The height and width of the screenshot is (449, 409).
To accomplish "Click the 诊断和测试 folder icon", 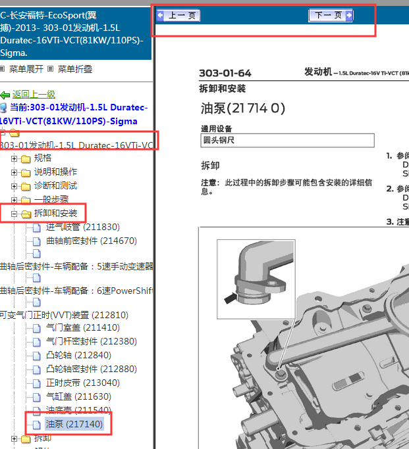I will (26, 187).
